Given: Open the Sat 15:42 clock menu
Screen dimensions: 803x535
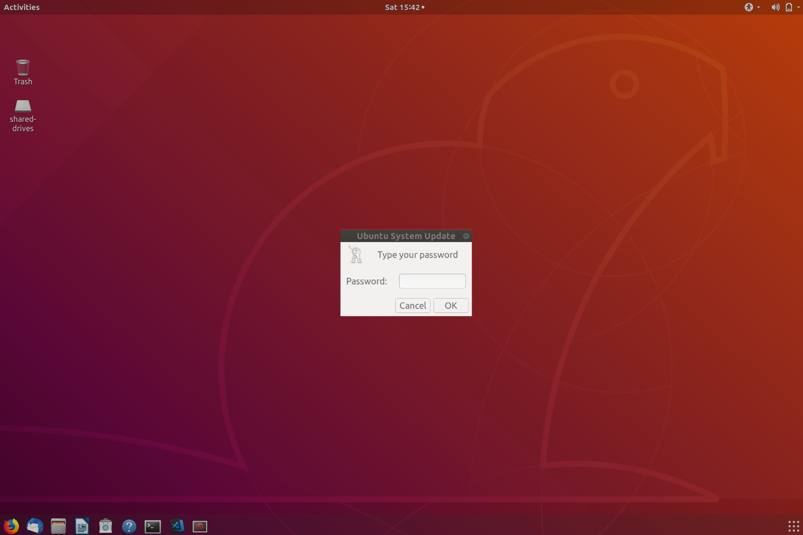Looking at the screenshot, I should click(404, 7).
